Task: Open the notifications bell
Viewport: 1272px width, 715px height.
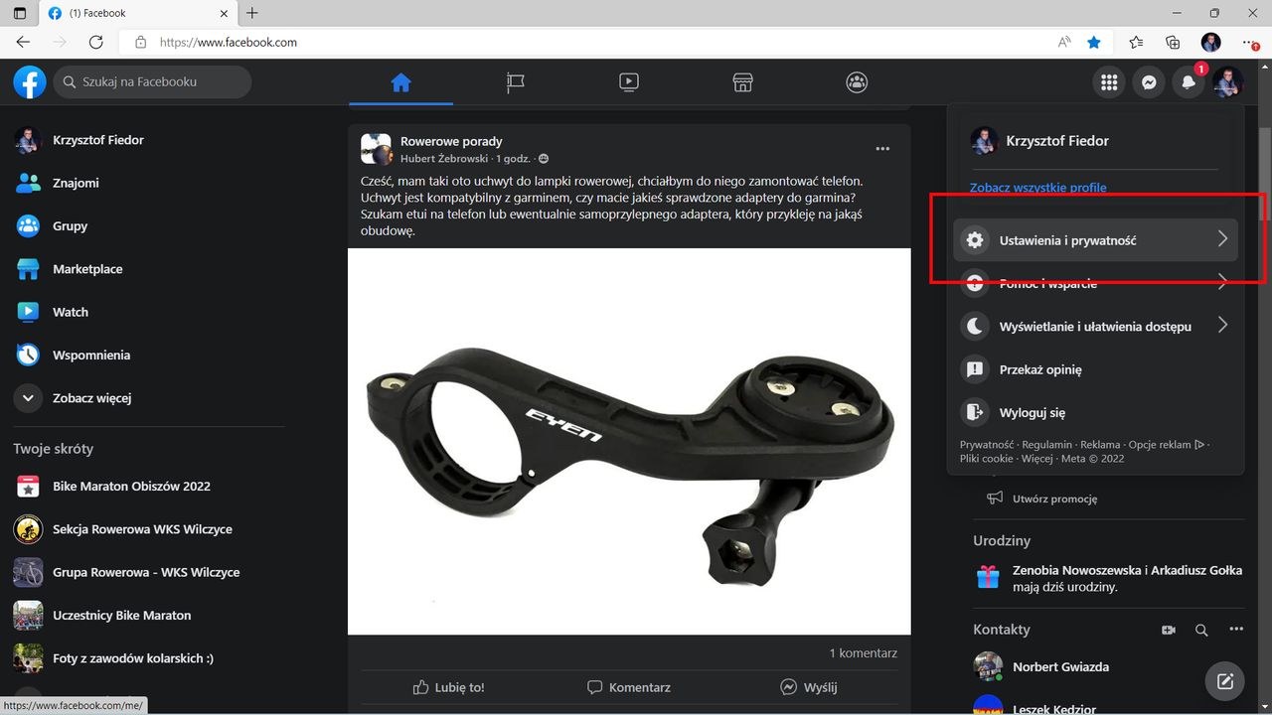Action: (1189, 82)
